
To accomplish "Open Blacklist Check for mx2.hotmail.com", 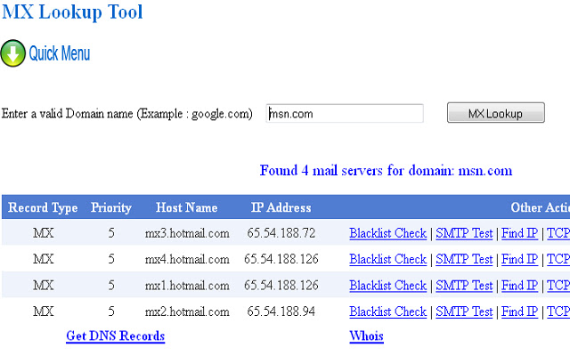I will 388,311.
